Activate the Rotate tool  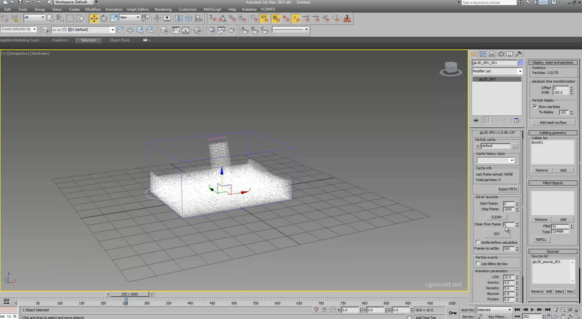pos(104,19)
